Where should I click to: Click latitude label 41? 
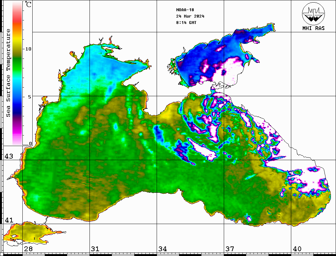click(9, 220)
